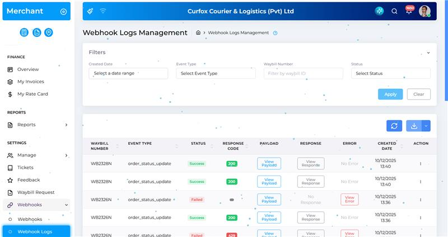Click the search magnifier icon
The image size is (448, 237).
(394, 11)
